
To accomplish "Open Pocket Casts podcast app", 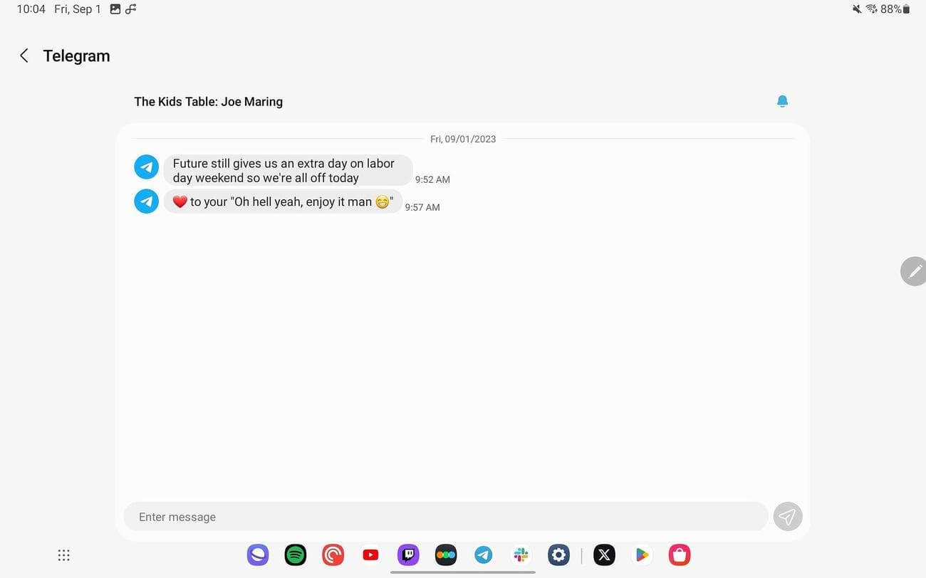I will tap(333, 555).
